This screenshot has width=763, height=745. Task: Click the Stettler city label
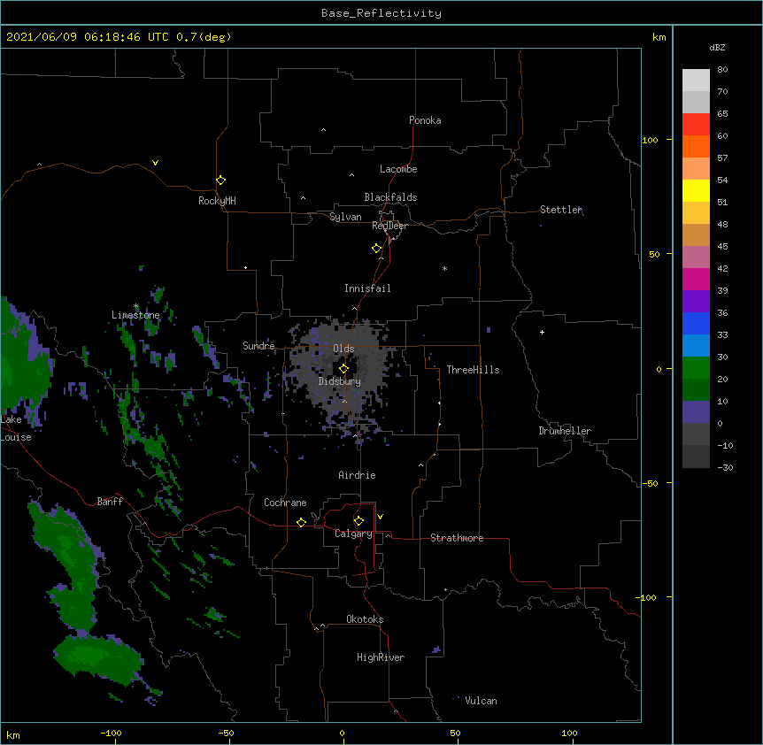[561, 210]
